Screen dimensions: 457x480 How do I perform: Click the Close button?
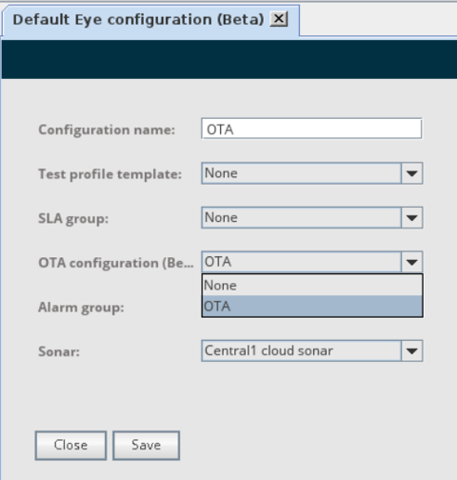tap(70, 446)
